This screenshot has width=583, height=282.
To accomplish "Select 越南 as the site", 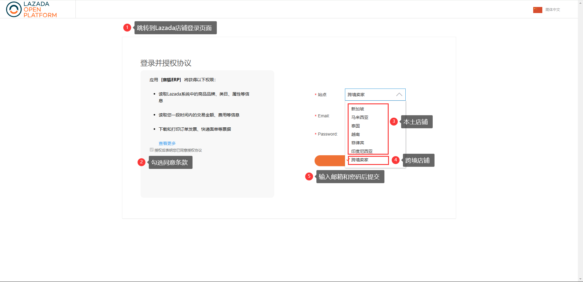I will (x=356, y=134).
